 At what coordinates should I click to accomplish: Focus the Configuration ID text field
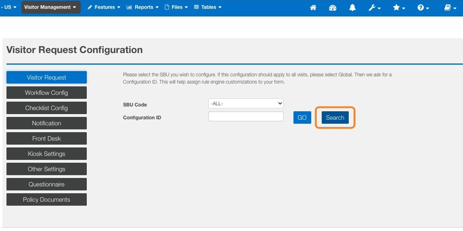click(x=246, y=117)
